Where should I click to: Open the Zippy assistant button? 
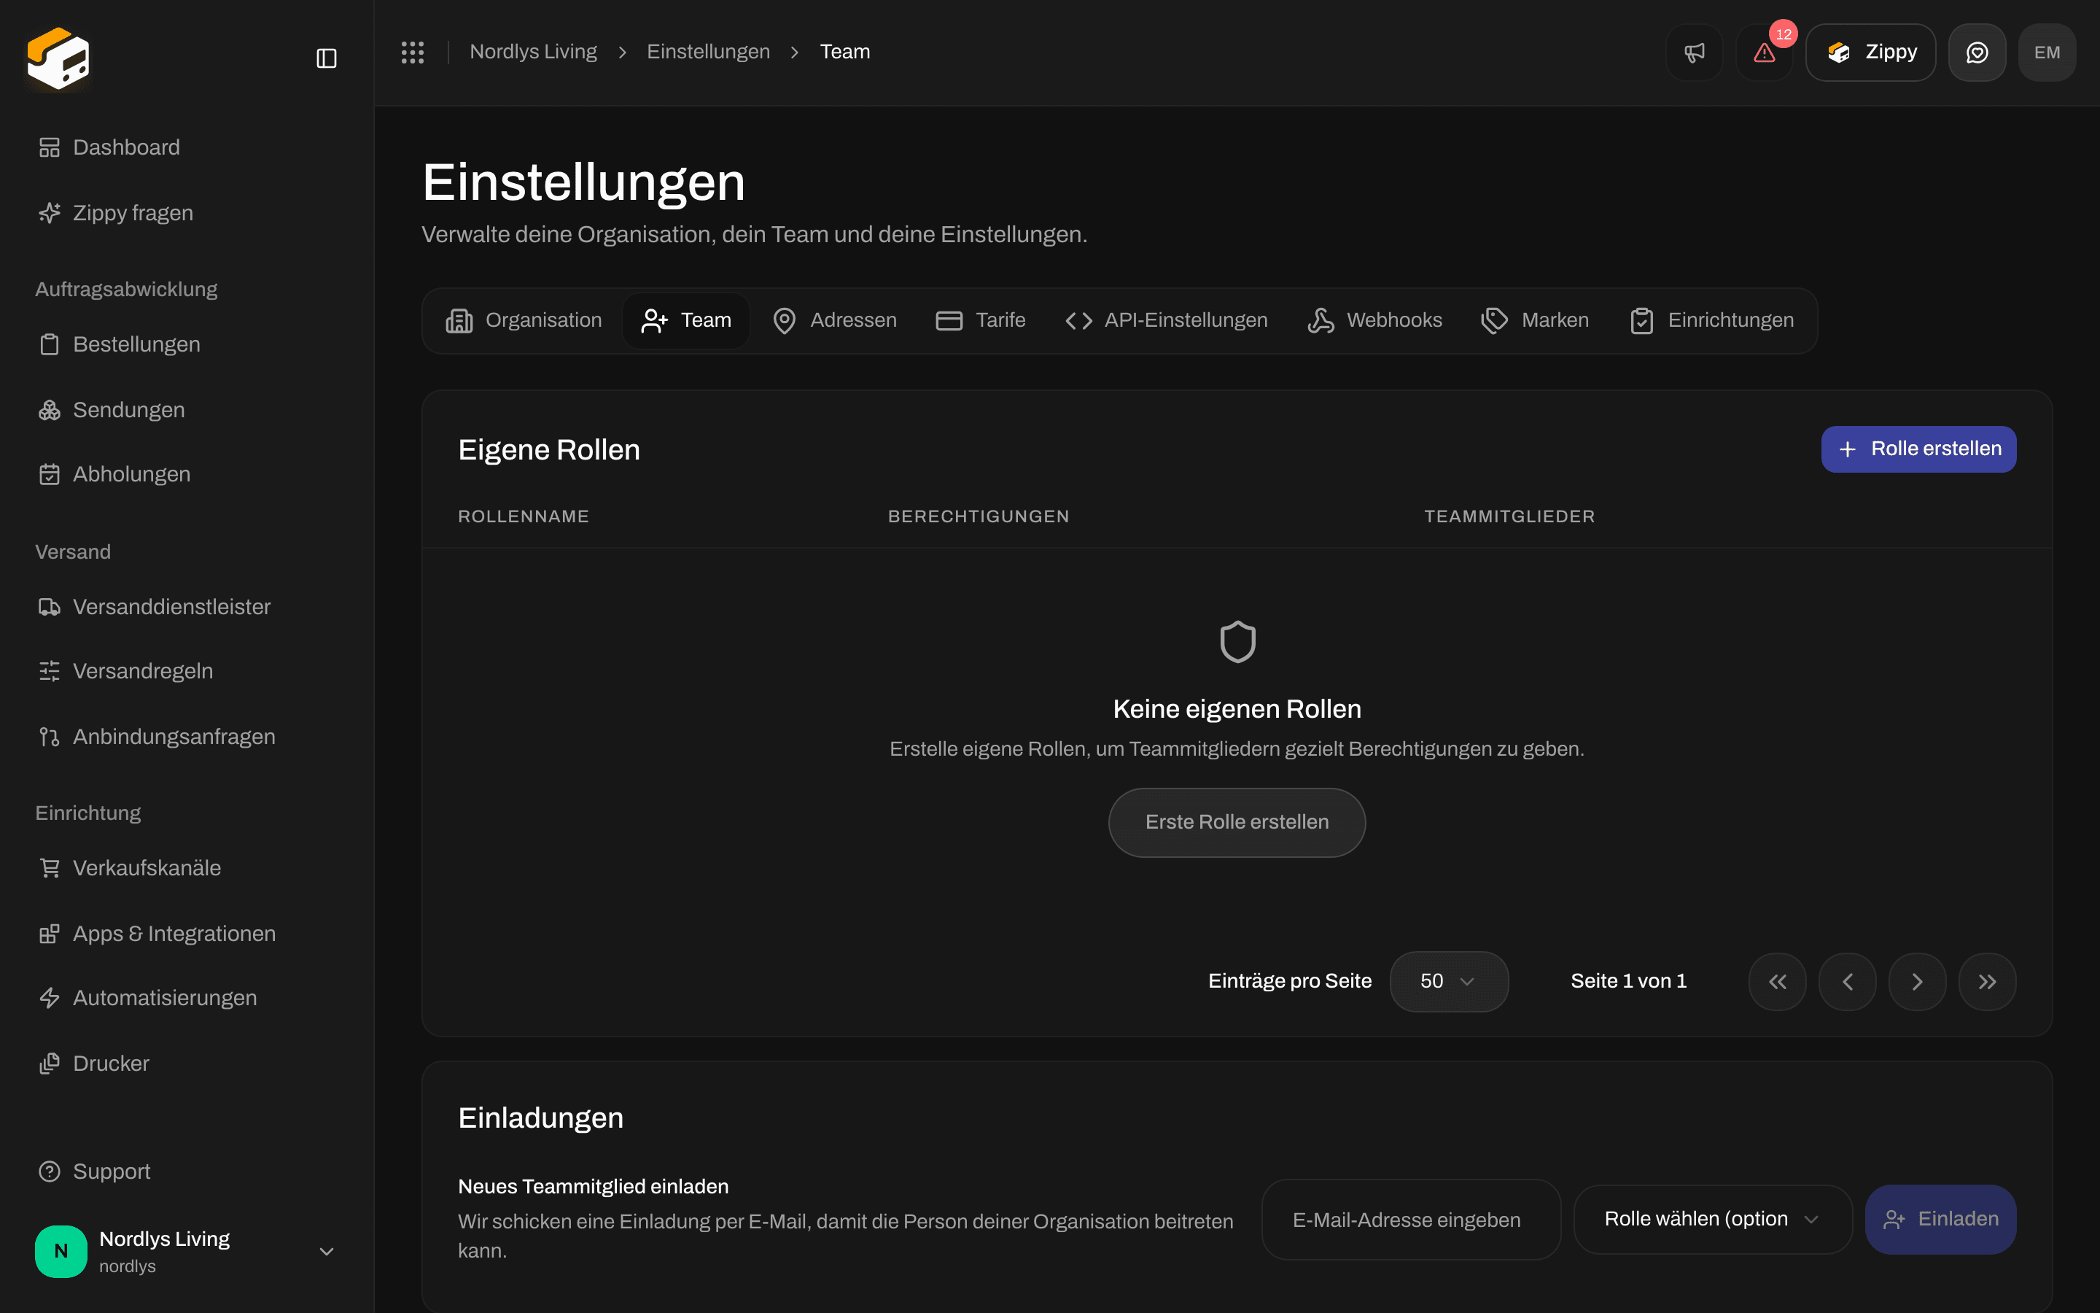click(1870, 52)
